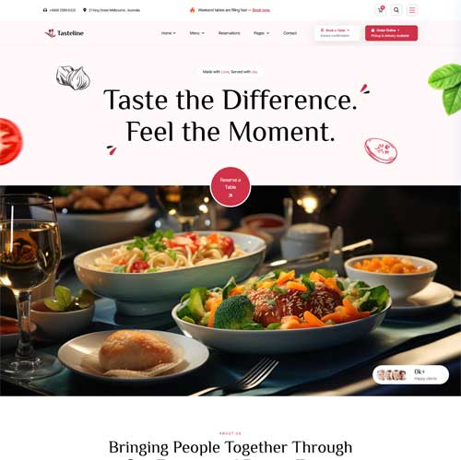This screenshot has width=461, height=460.
Task: Click the street address text
Action: (114, 10)
